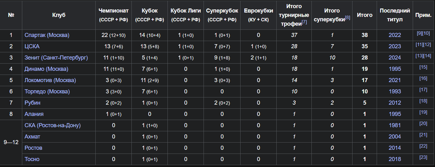Viewport: 435px width, 167px height.
Task: Open the ЦСКА club link
Action: click(x=32, y=46)
